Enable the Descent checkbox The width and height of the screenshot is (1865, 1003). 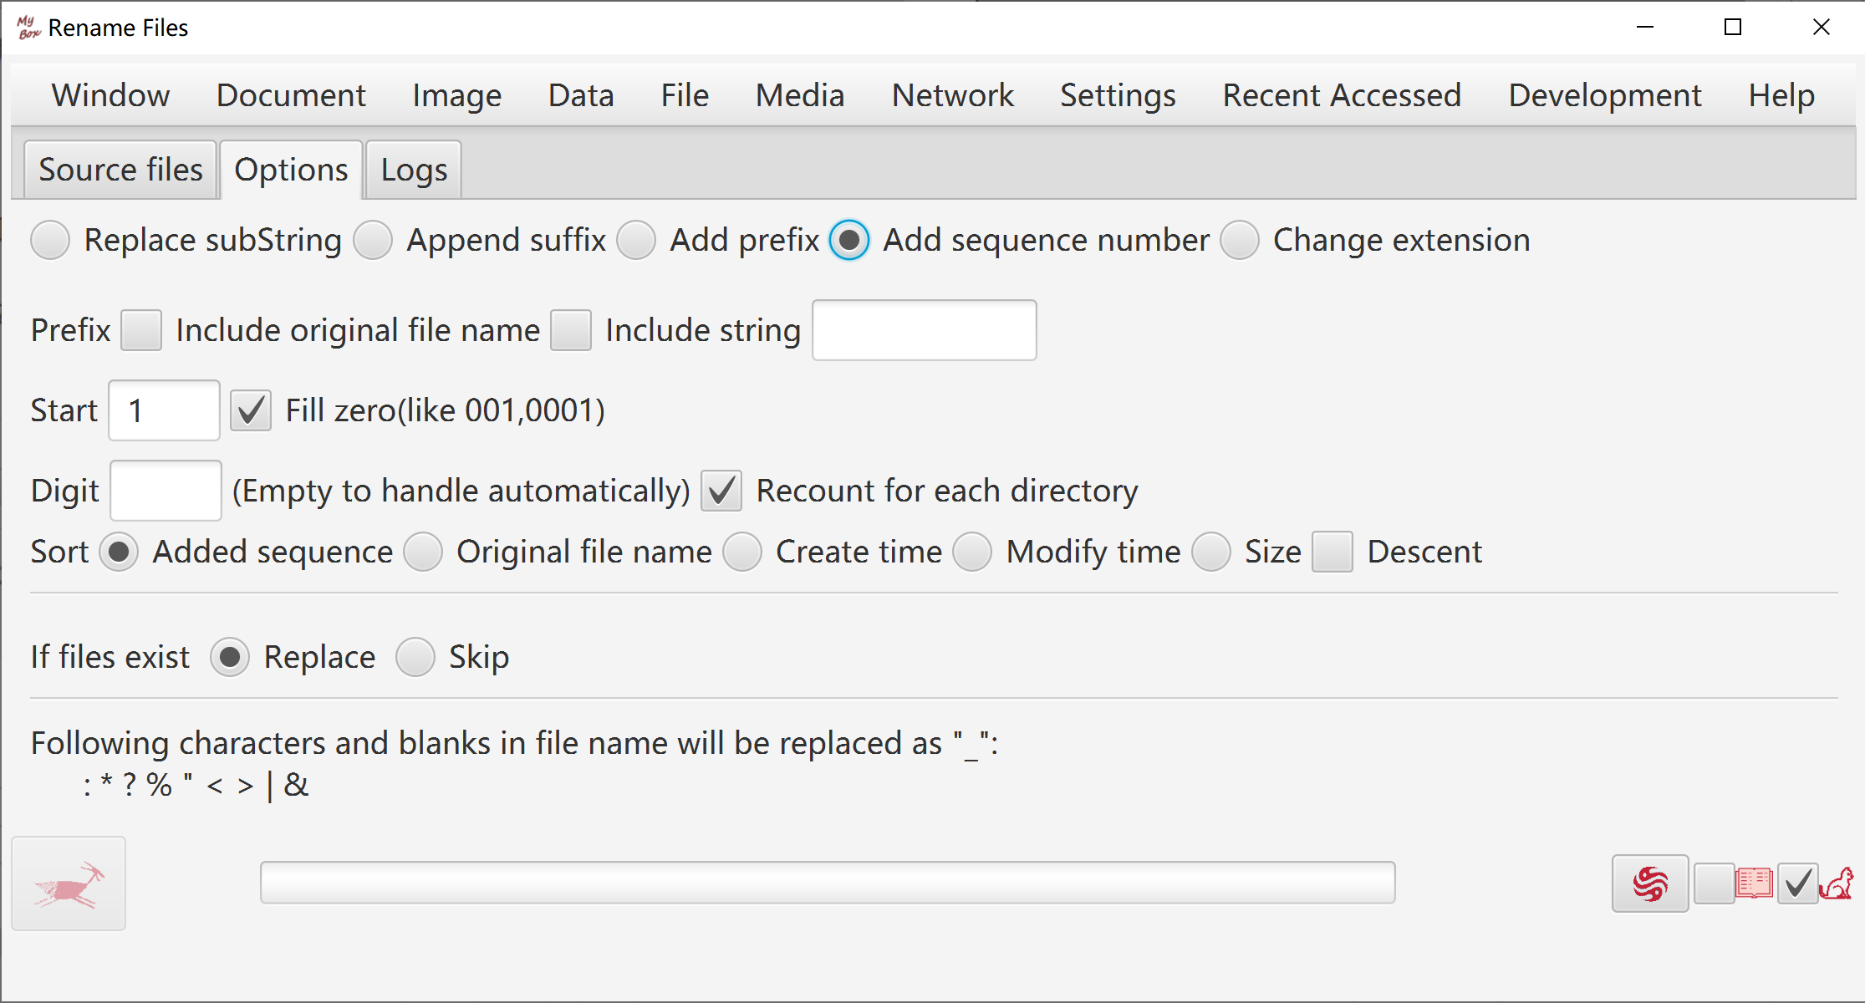[1333, 552]
